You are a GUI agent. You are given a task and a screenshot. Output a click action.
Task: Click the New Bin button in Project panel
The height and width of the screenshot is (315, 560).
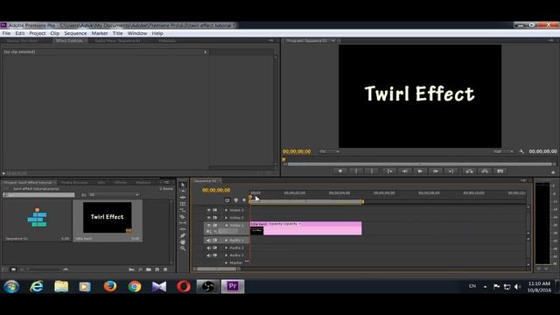point(149,269)
